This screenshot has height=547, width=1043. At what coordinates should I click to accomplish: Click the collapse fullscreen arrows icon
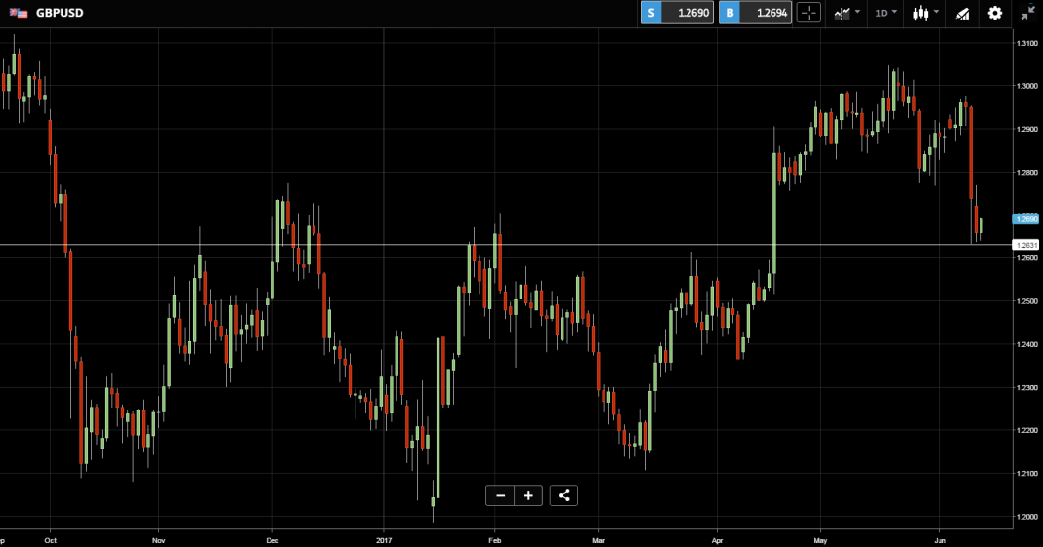click(x=1028, y=13)
